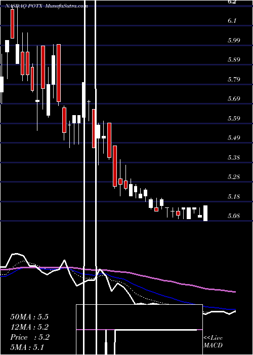Viewport: 253px width, 355px height.
Task: Click the NASDAQ POTX MunafaSutra.com title text
Action: coord(47,6)
